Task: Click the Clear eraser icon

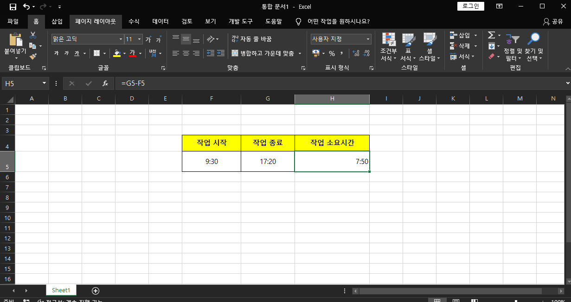Action: point(491,56)
